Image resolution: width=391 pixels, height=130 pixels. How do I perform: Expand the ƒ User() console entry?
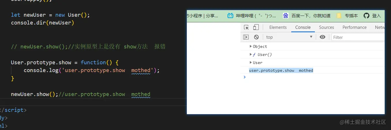coord(251,54)
